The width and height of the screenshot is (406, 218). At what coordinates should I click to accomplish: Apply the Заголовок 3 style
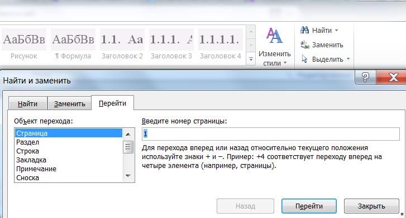(x=171, y=44)
